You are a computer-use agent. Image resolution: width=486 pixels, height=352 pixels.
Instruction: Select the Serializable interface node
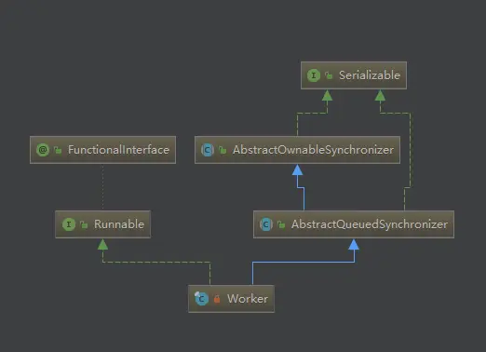[354, 75]
